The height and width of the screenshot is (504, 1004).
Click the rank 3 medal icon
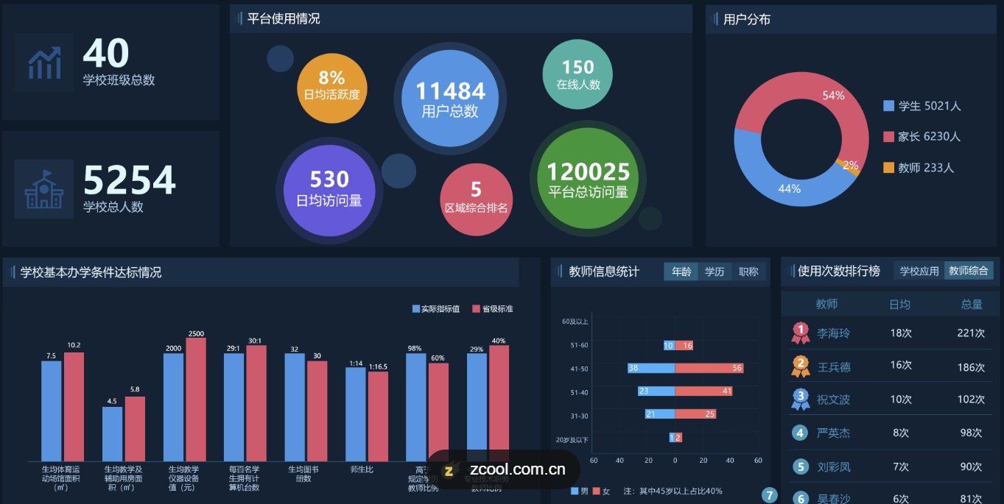pos(801,399)
